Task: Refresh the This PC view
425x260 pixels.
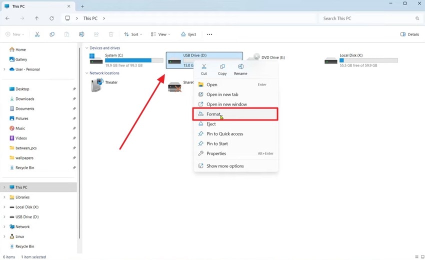Action: (51, 18)
